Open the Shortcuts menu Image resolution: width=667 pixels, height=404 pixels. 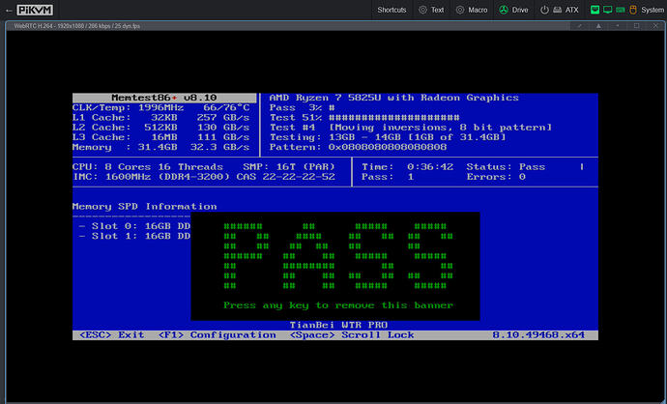[x=391, y=10]
